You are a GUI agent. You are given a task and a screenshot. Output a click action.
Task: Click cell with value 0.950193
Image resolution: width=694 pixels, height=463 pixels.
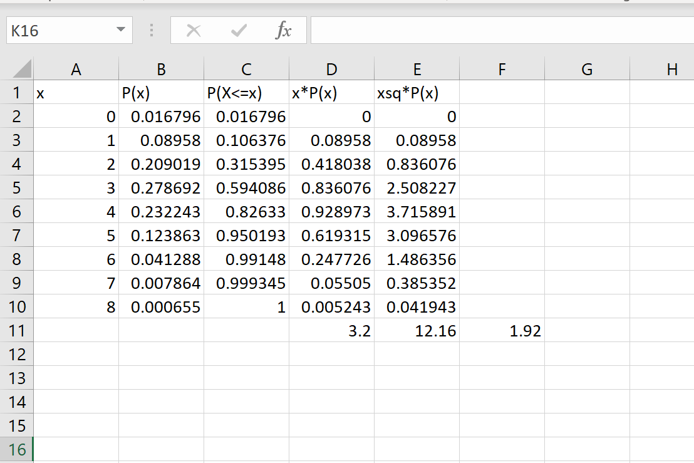pyautogui.click(x=247, y=236)
